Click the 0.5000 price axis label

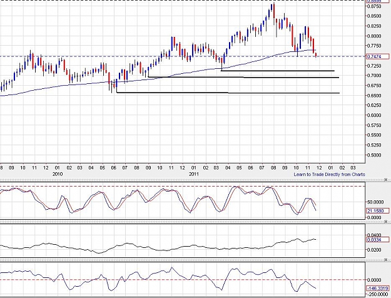[x=375, y=155]
